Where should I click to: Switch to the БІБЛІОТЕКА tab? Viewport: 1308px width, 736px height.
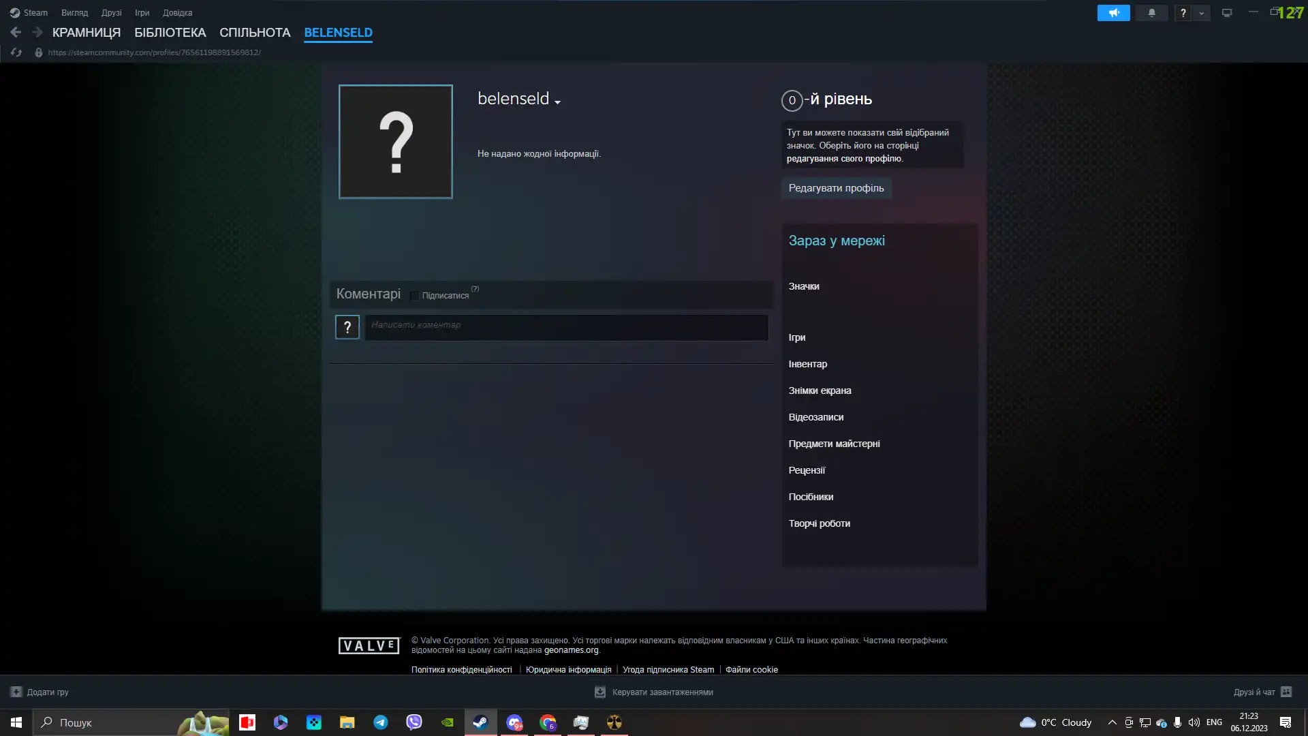pos(170,33)
